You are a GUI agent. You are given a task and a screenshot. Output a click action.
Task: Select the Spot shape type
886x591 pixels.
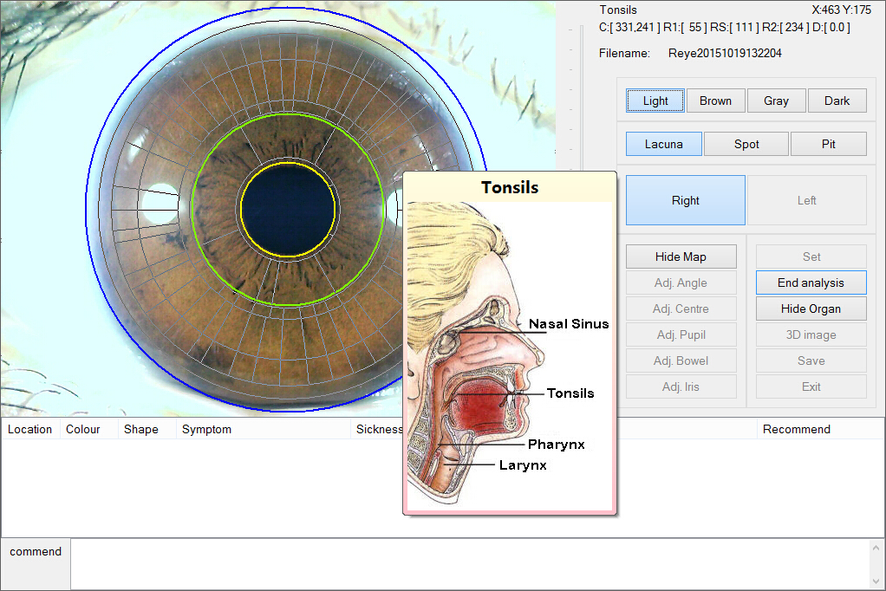coord(746,144)
